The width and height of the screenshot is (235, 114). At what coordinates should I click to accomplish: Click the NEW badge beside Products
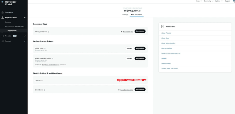tap(15, 36)
